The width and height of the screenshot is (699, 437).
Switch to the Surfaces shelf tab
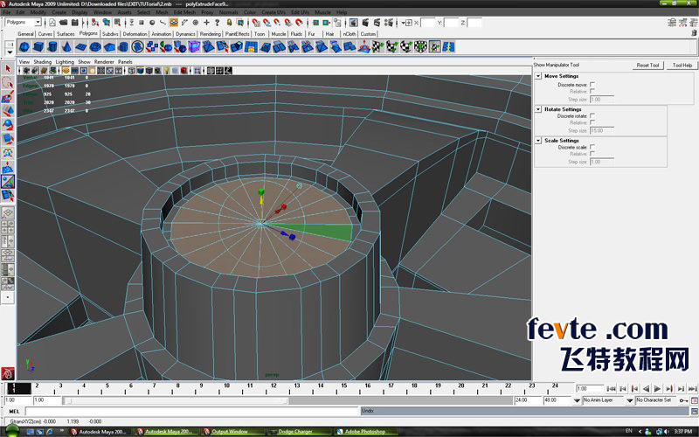click(66, 34)
